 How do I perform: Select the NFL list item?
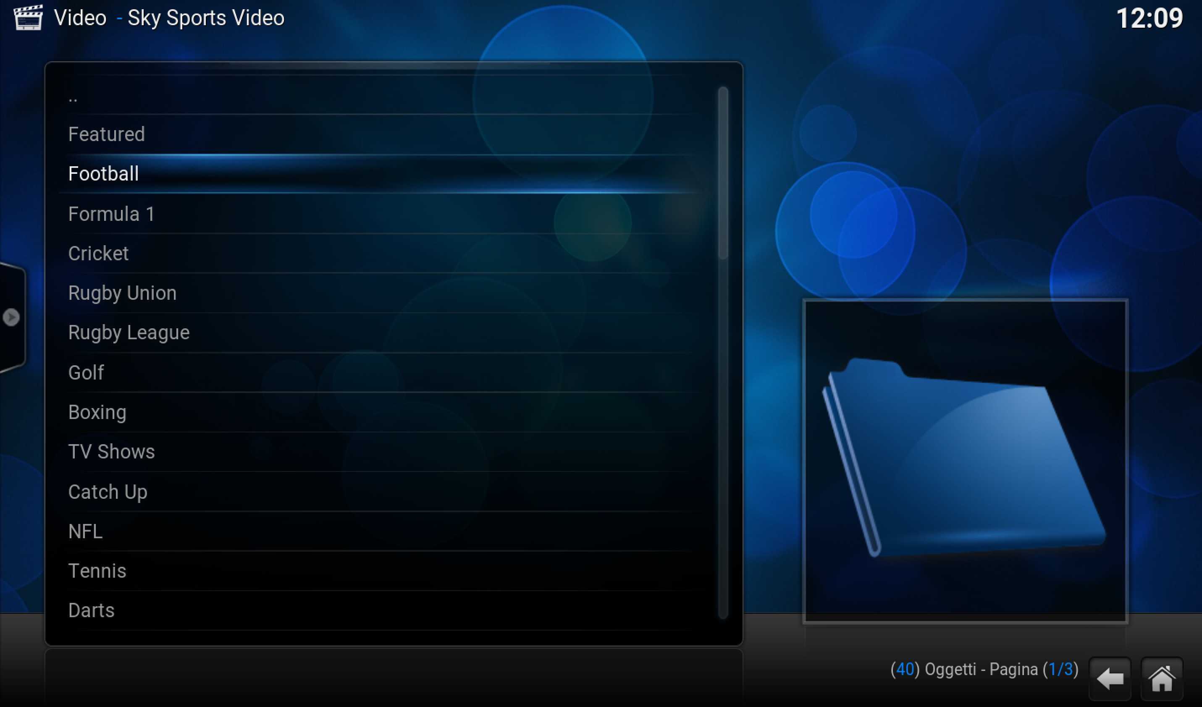85,532
